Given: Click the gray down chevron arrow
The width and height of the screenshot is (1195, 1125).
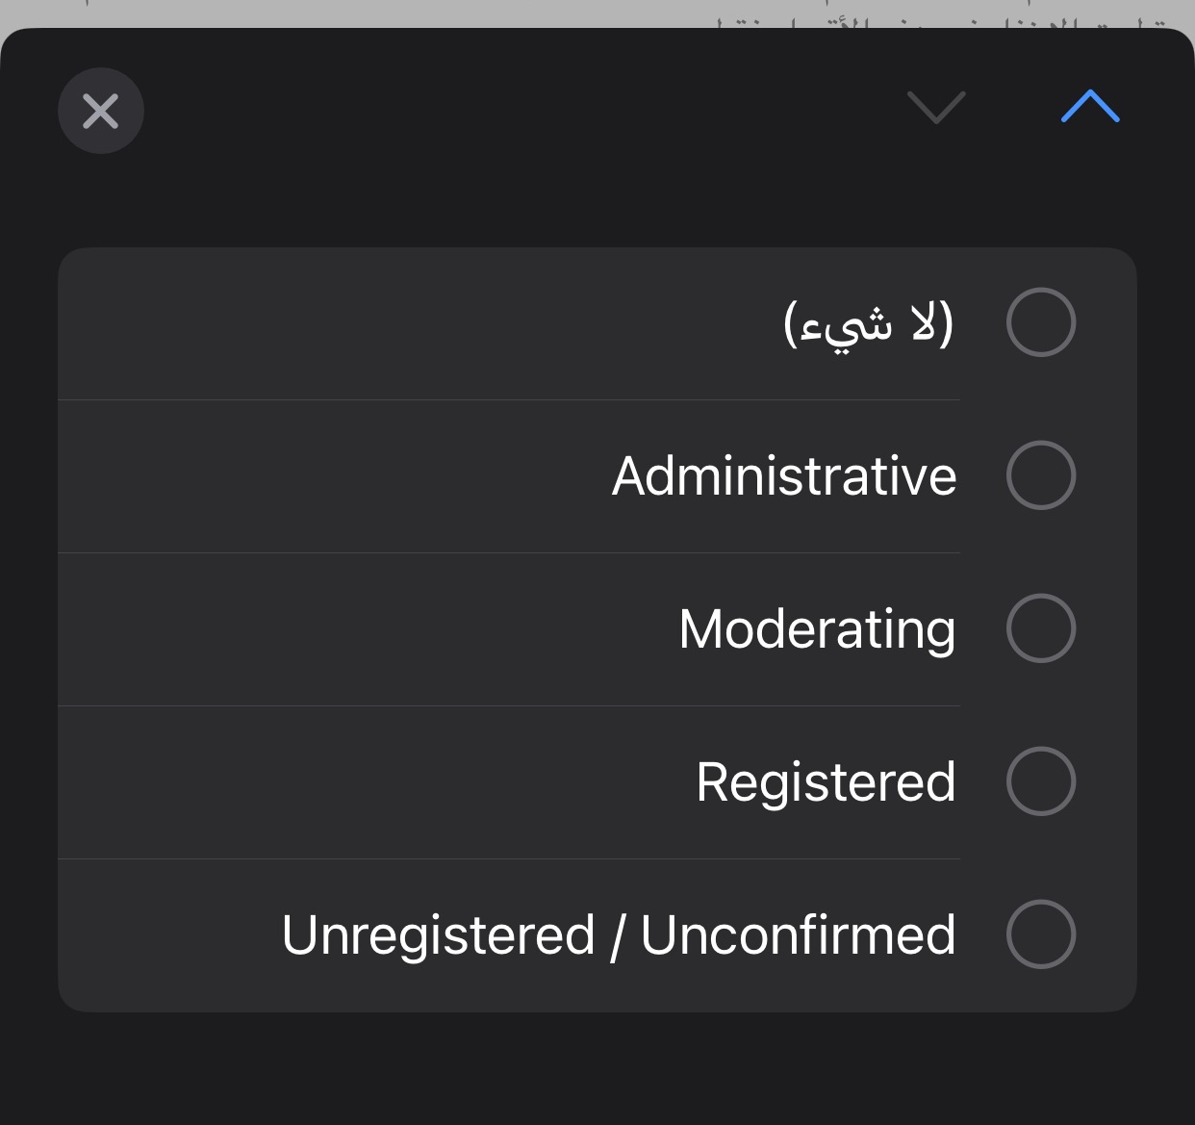Looking at the screenshot, I should click(936, 107).
